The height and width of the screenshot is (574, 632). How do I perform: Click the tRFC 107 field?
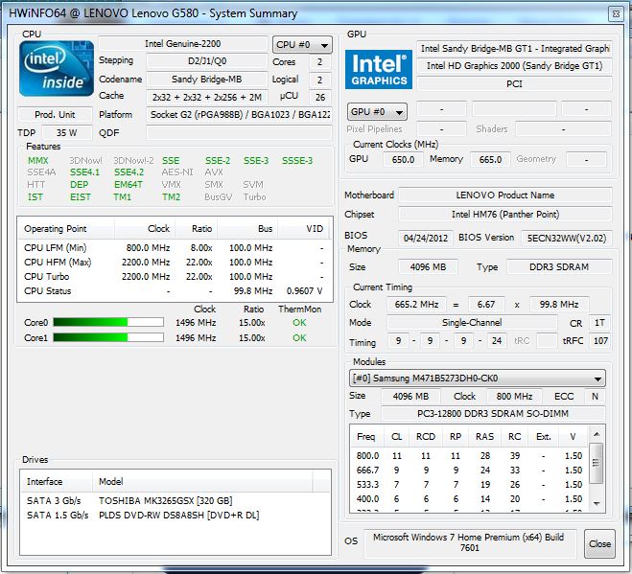point(600,341)
